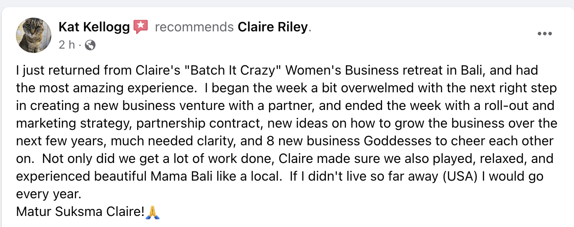This screenshot has height=227, width=574.
Task: Click the "2 h" post timestamp
Action: [x=66, y=45]
